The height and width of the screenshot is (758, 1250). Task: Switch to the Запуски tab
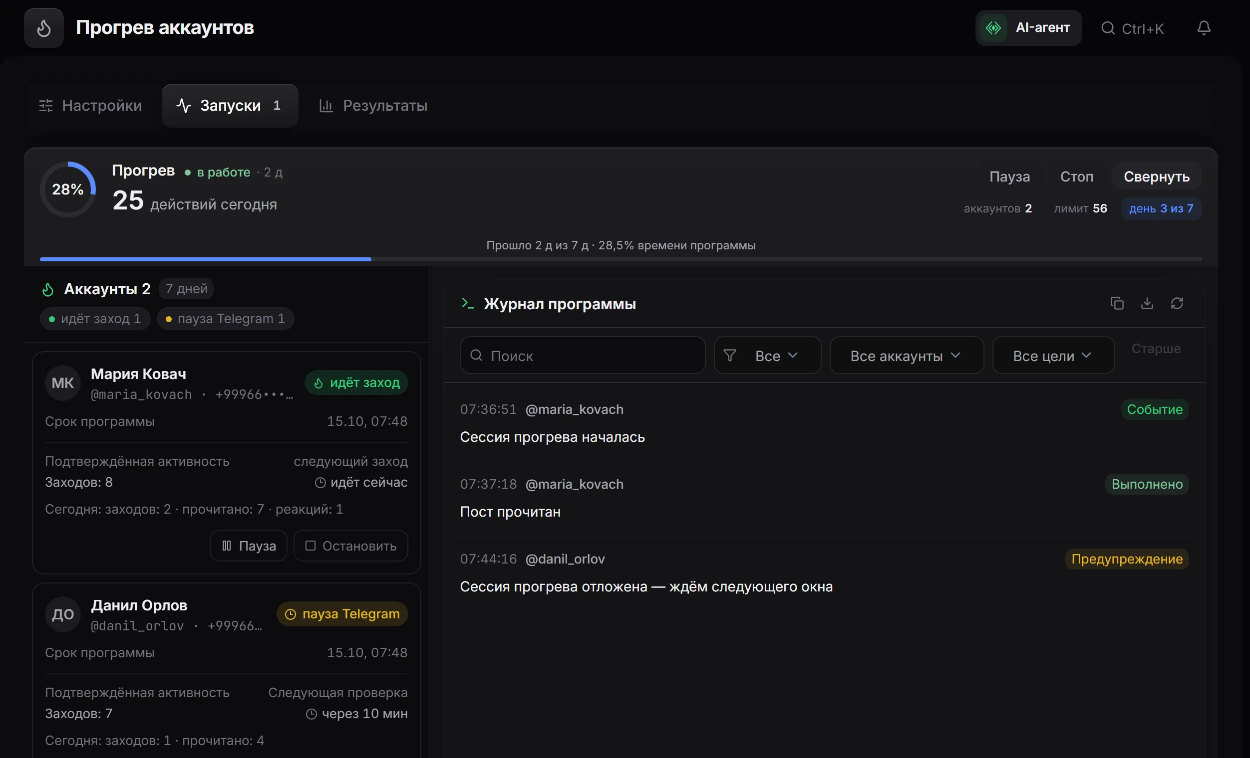click(x=230, y=105)
